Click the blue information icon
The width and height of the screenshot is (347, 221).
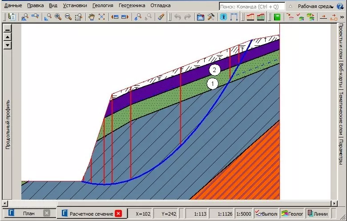[x=223, y=17]
